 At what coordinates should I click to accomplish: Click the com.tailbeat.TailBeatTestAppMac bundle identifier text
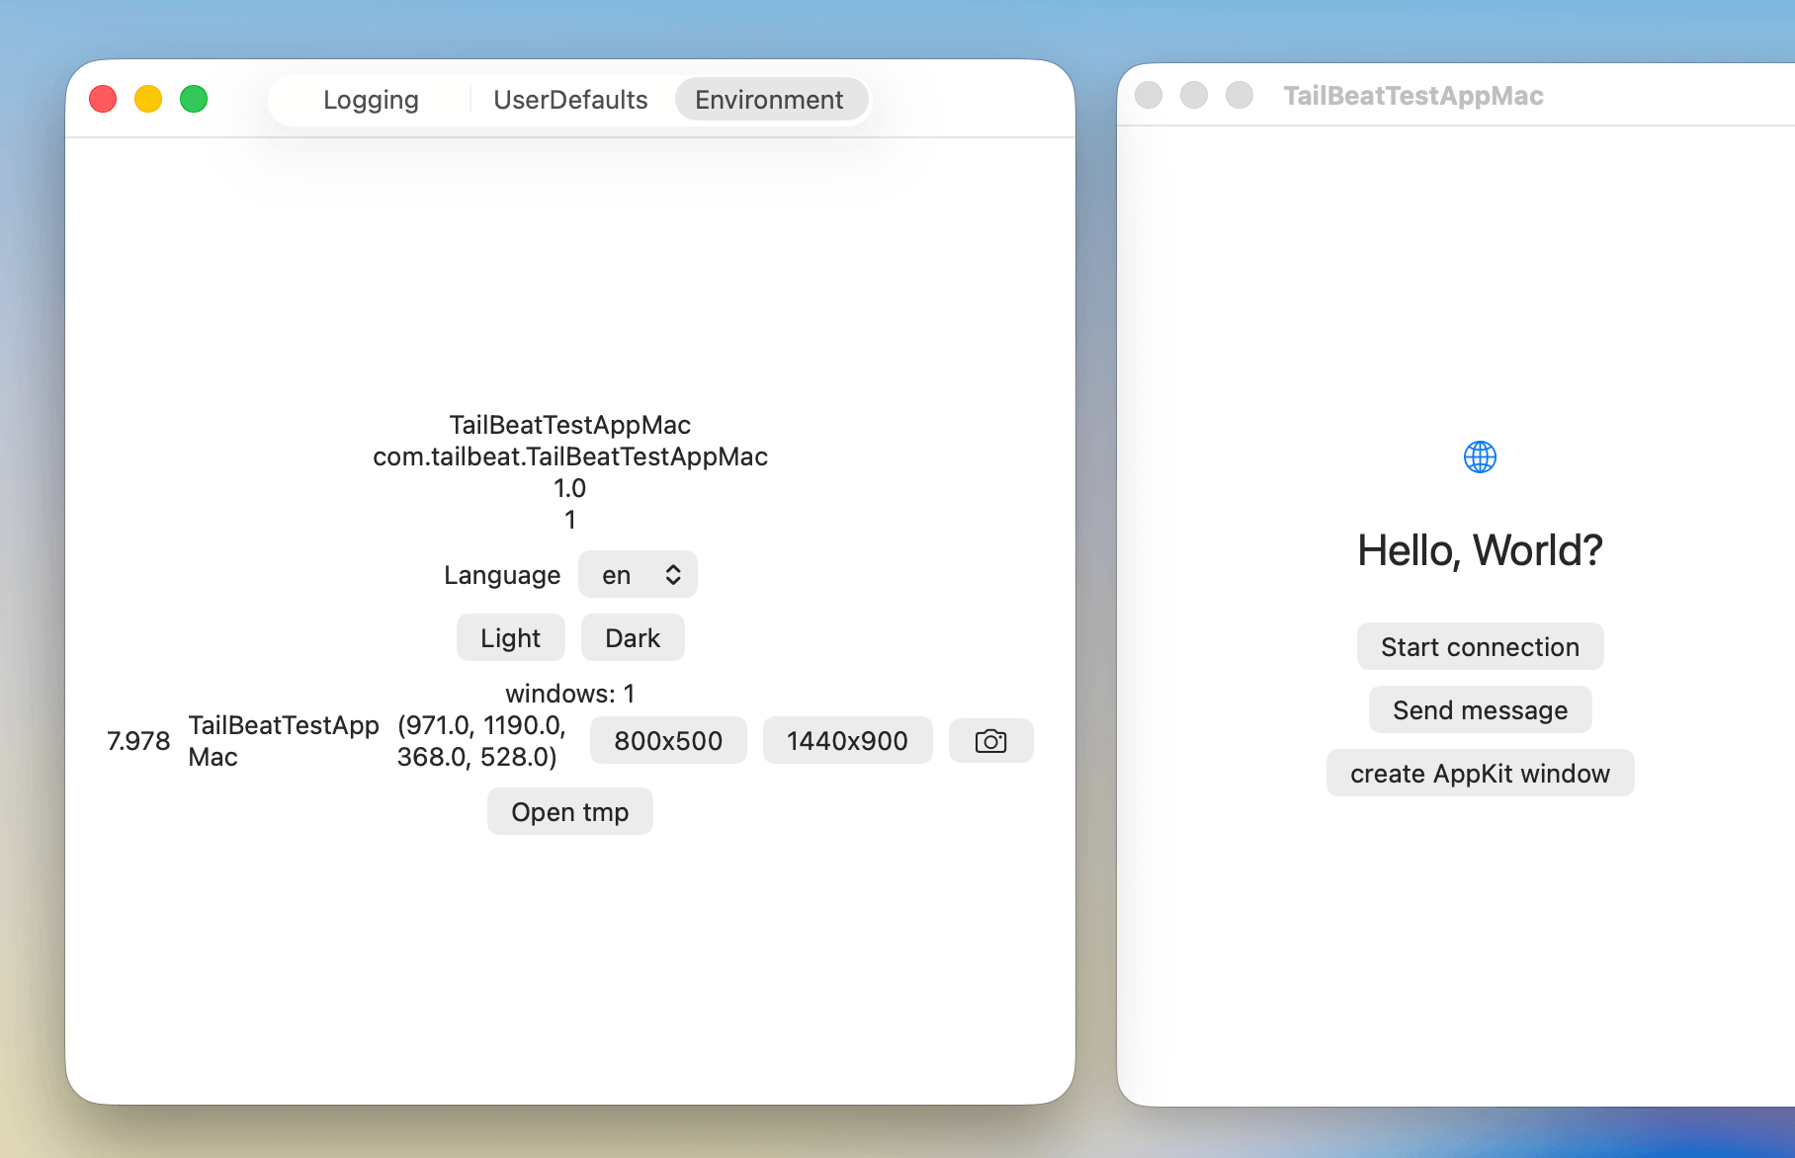(x=570, y=456)
